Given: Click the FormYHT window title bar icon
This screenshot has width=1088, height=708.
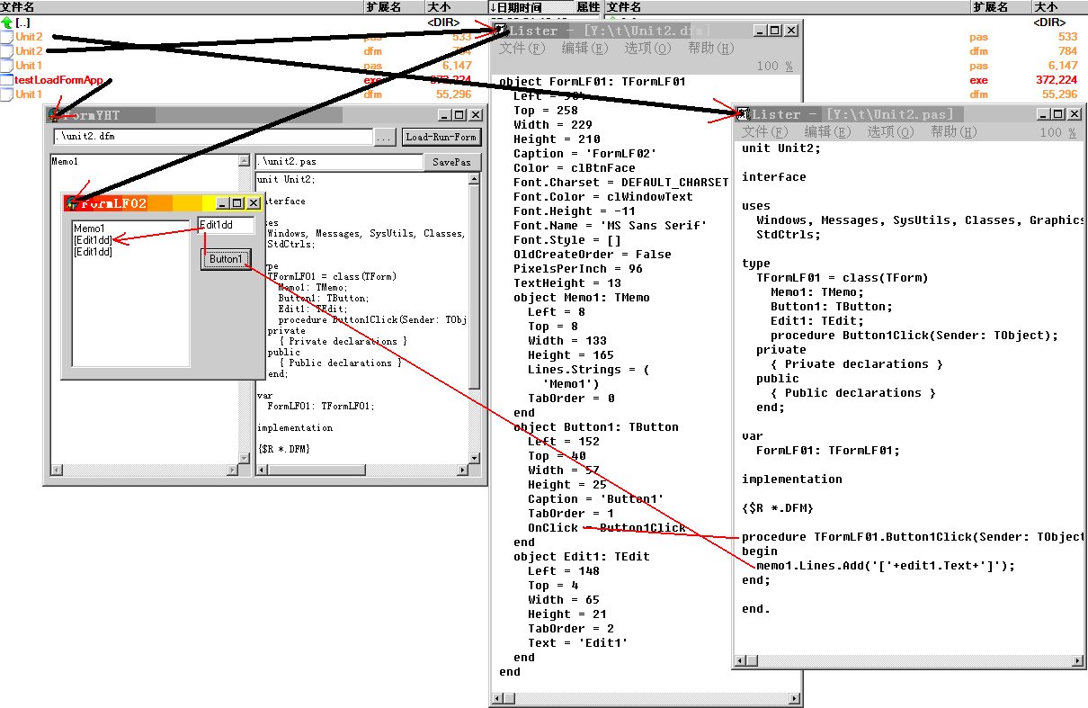Looking at the screenshot, I should click(x=55, y=115).
